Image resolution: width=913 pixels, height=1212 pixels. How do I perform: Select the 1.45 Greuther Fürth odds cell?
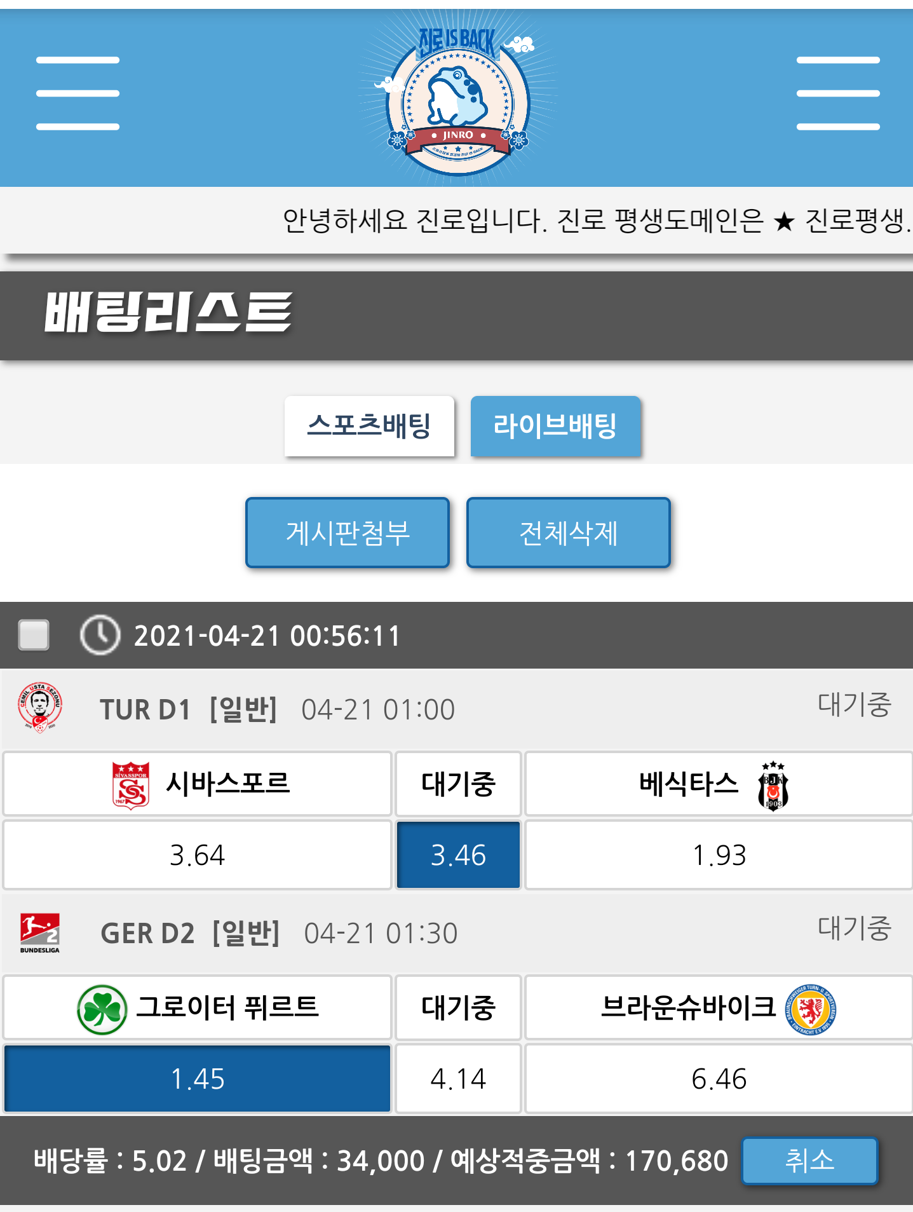tap(198, 1079)
